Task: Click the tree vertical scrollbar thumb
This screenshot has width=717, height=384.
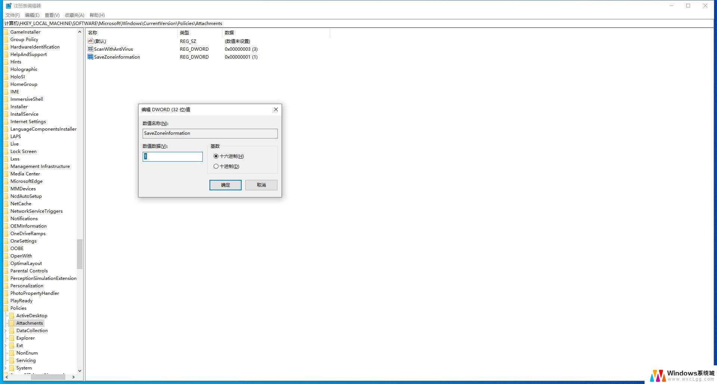Action: [80, 254]
